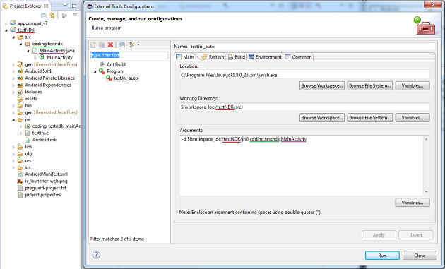Close the Project Explorer tab

(46, 6)
